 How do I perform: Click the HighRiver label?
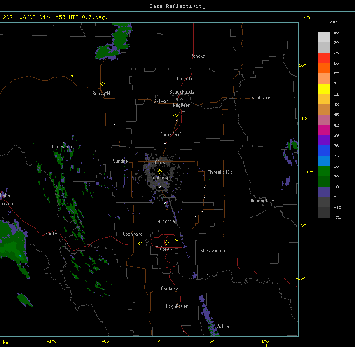click(x=177, y=306)
